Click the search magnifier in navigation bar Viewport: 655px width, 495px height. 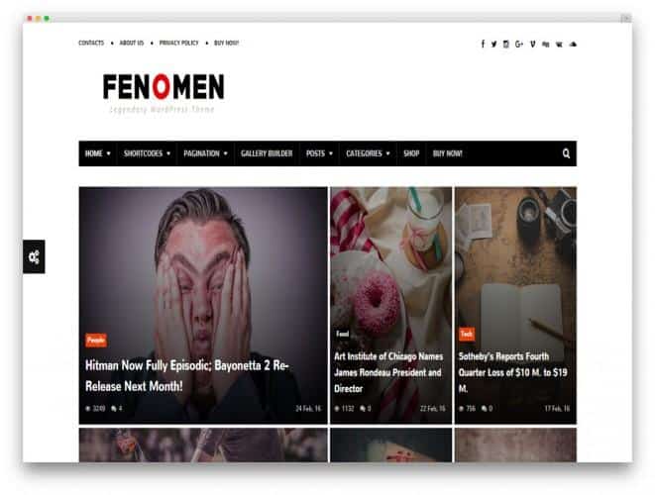click(x=566, y=153)
